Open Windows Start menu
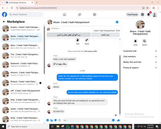The width and height of the screenshot is (161, 129). 3,126
